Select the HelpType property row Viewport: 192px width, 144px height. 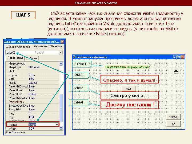pyautogui.click(x=32, y=67)
